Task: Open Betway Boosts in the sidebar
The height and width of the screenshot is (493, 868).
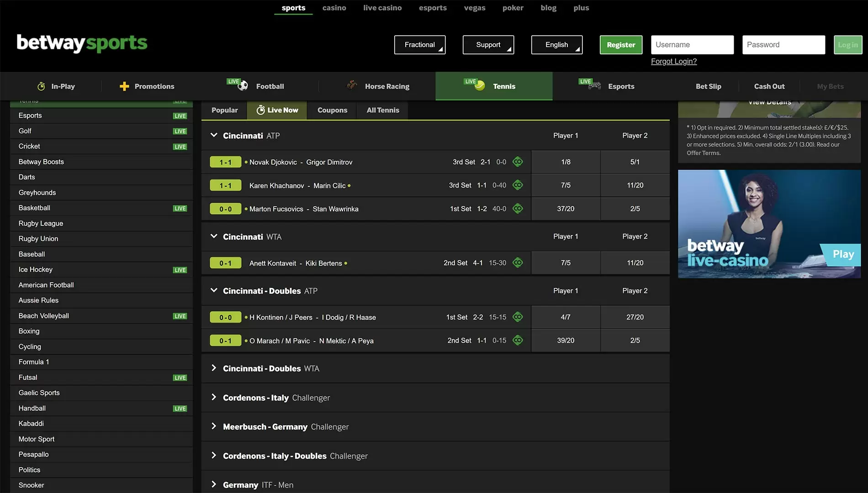Action: [x=101, y=162]
